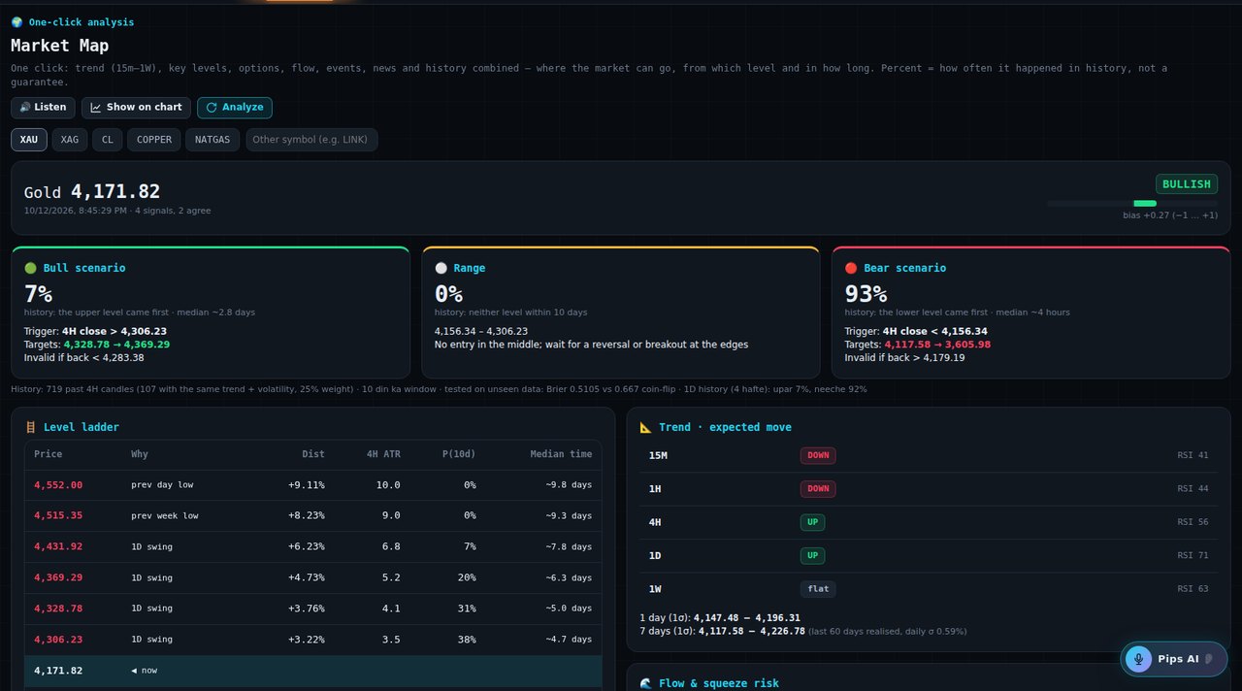Screen dimensions: 1242x691
Task: Click the wave icon of Flow & squeeze risk
Action: click(x=646, y=683)
